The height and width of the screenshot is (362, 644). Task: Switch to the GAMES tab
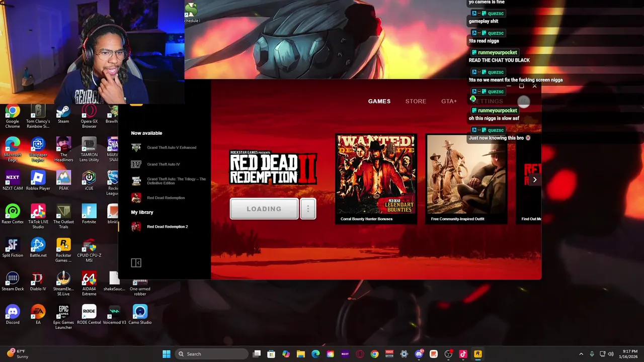click(379, 101)
